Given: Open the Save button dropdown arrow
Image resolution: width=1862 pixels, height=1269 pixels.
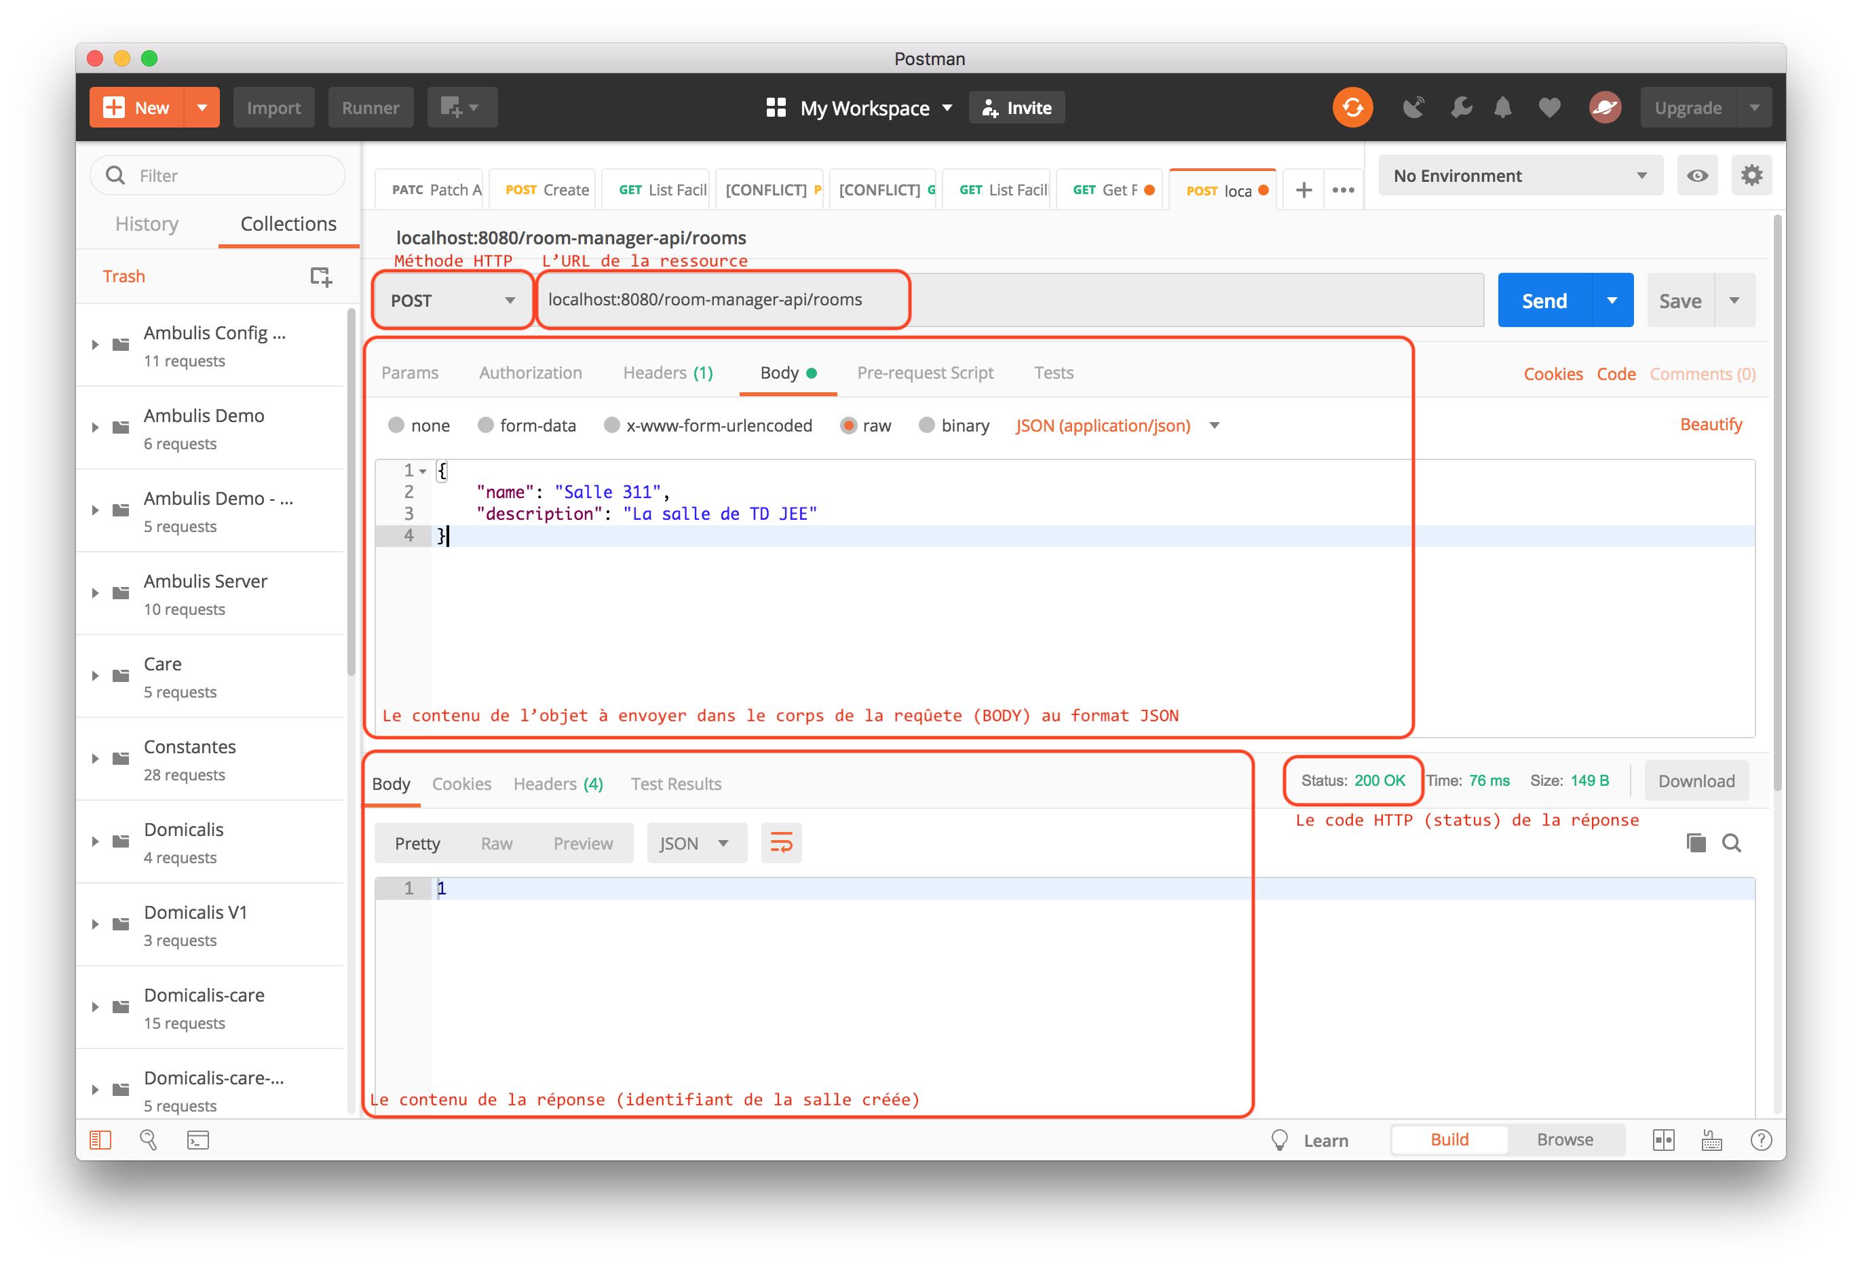Looking at the screenshot, I should coord(1734,301).
